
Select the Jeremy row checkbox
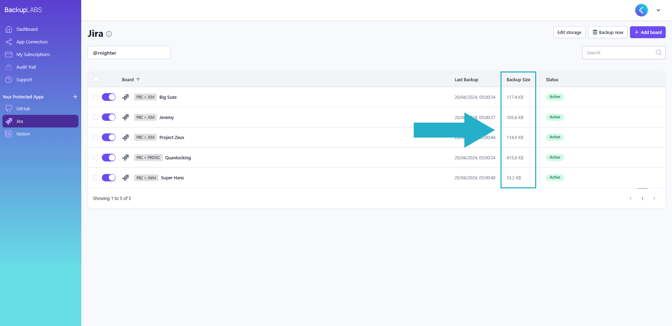point(96,117)
